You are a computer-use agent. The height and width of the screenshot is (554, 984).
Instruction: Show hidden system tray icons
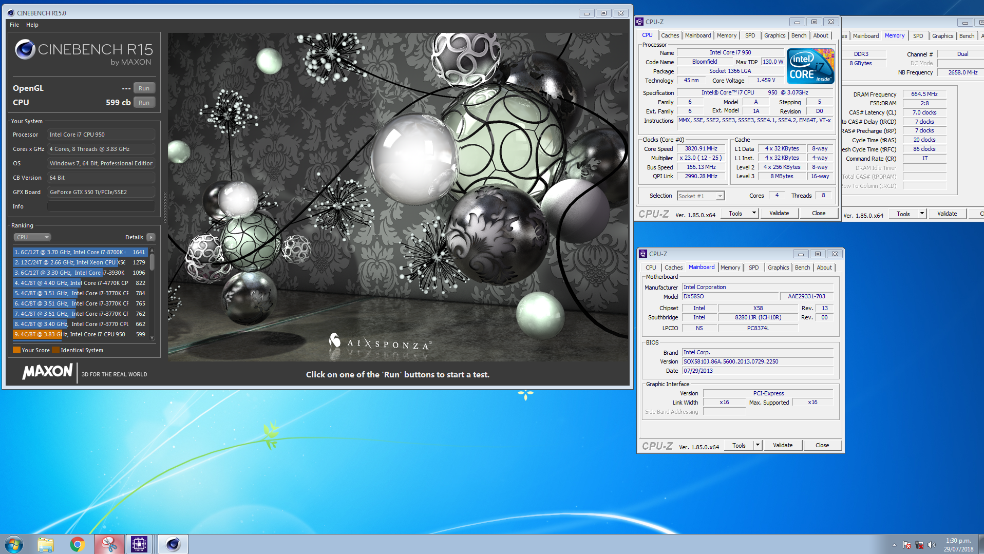(x=894, y=545)
